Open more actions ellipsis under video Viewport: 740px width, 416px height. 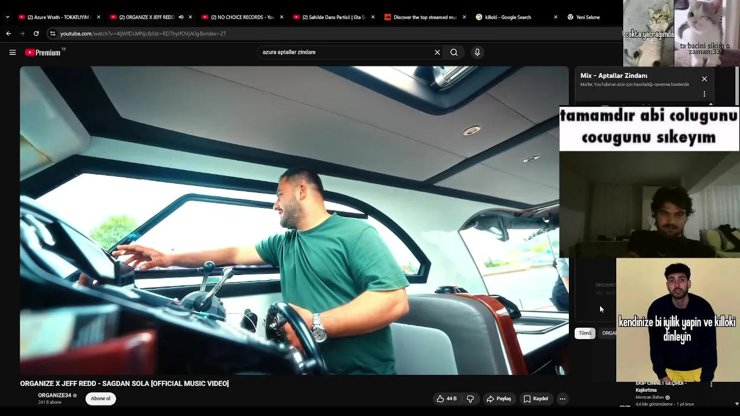pos(562,399)
